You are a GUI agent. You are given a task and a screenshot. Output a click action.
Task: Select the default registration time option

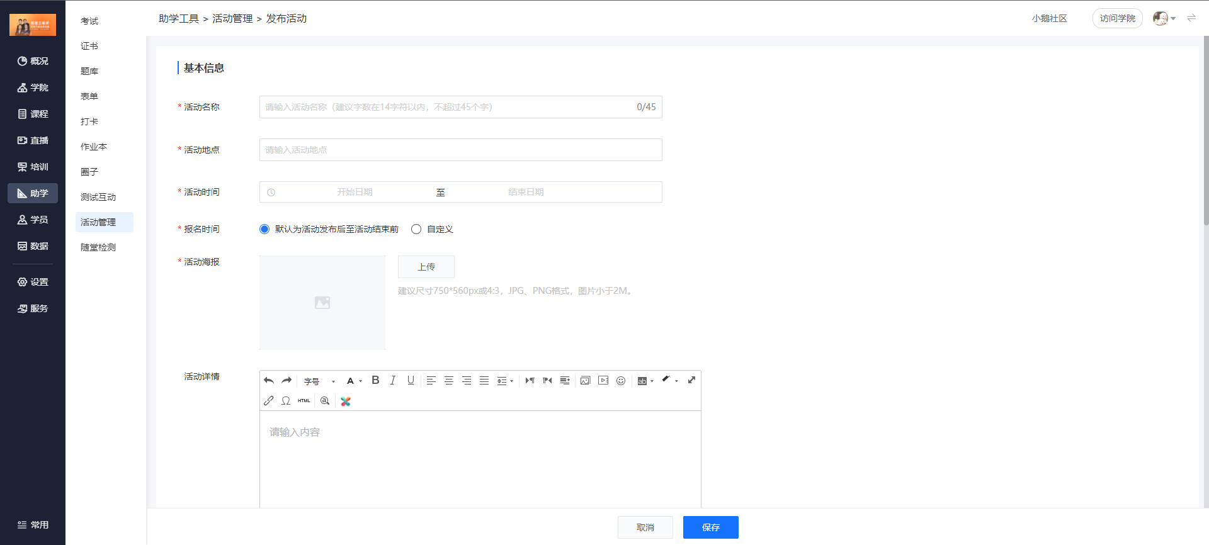click(264, 229)
